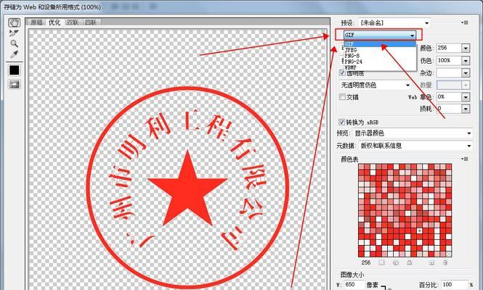Click the 256 color count under color table
Image resolution: width=483 pixels, height=290 pixels.
tap(366, 262)
